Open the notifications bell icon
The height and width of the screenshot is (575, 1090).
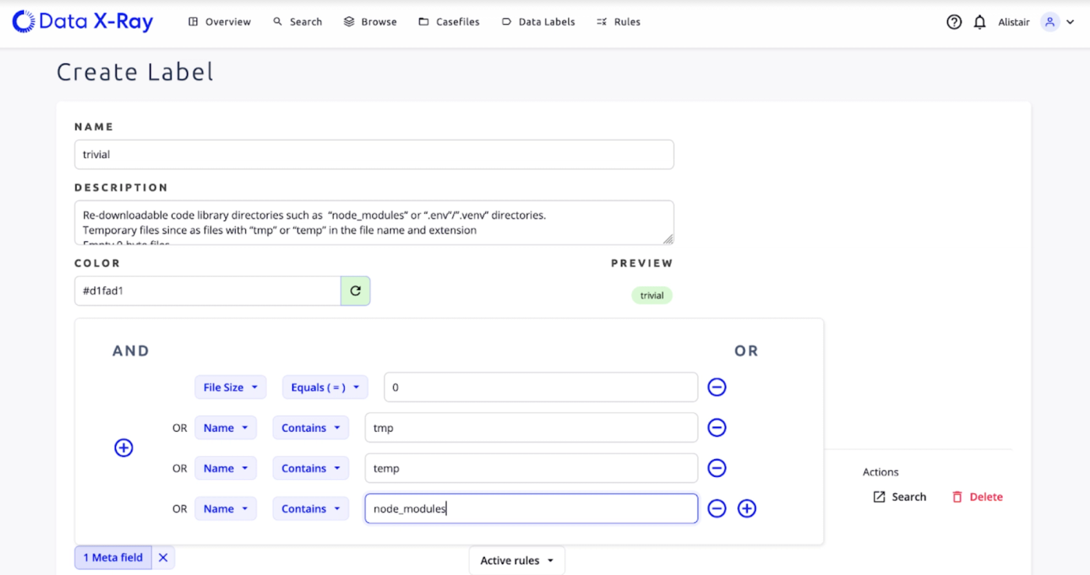[x=979, y=22]
